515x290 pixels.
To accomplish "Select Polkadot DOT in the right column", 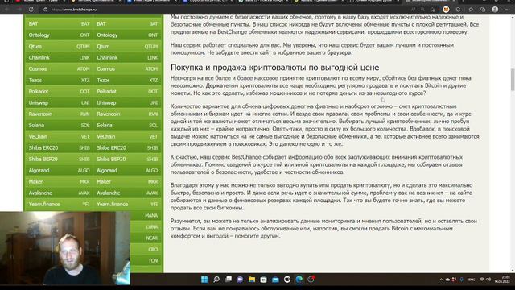I will coord(127,91).
